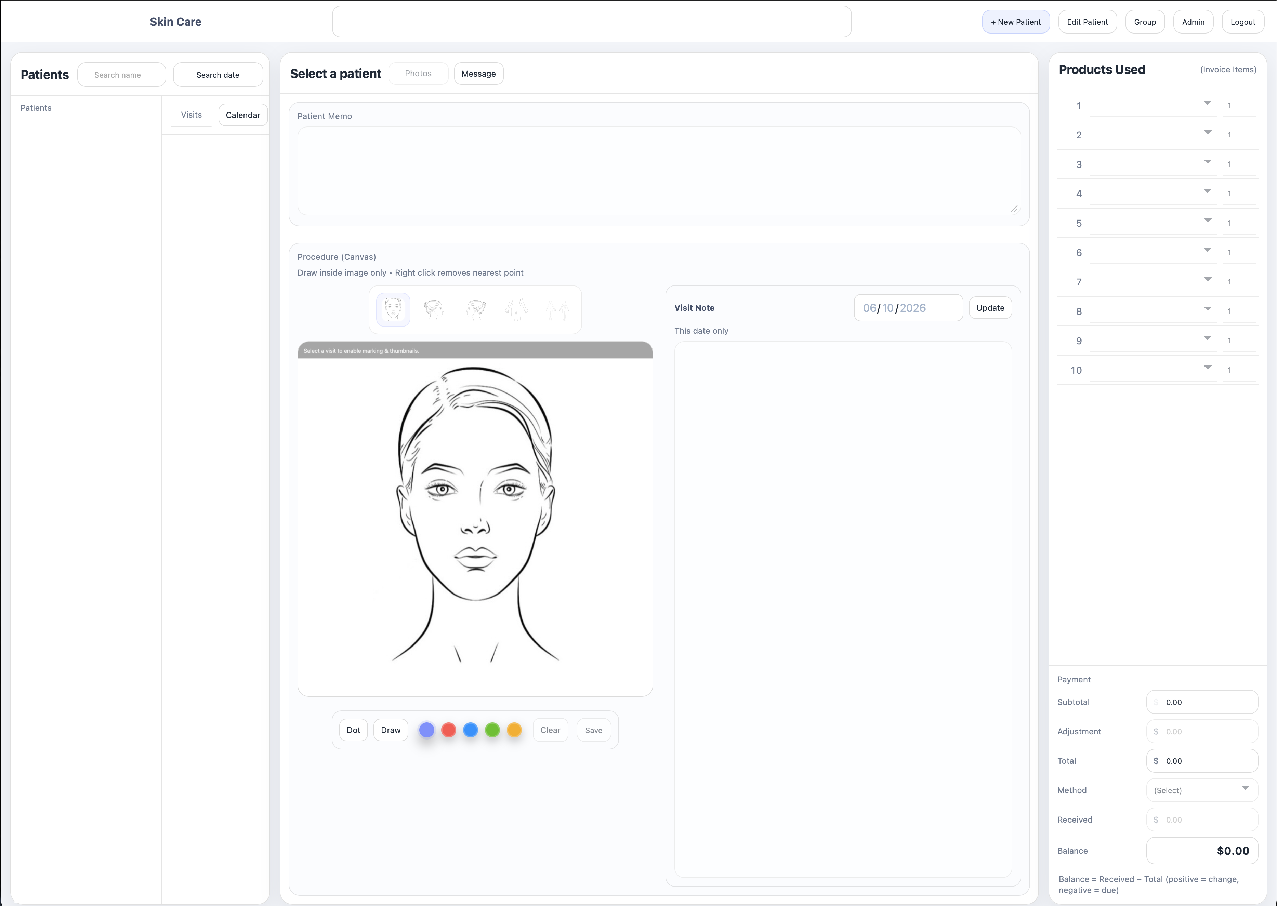Click the Balance $0.00 field

point(1202,851)
